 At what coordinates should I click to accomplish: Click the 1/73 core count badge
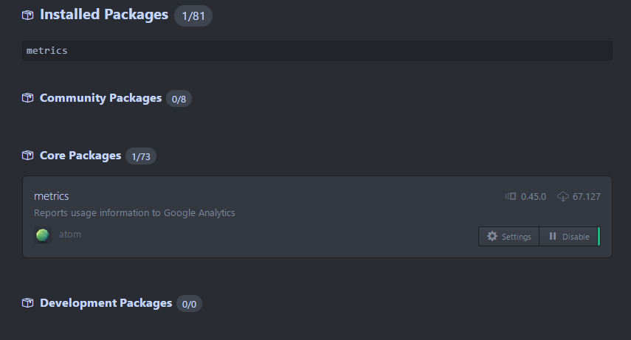[140, 156]
